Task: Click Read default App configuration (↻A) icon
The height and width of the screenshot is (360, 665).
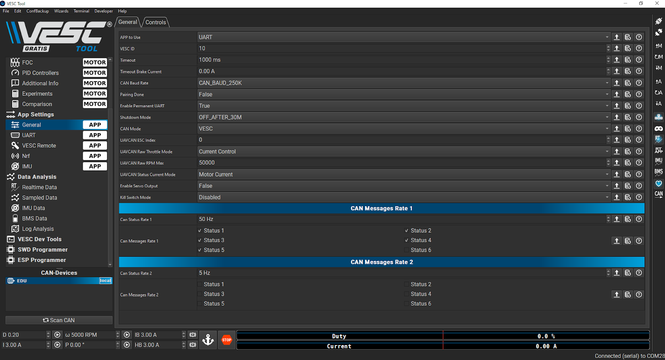Action: tap(659, 92)
